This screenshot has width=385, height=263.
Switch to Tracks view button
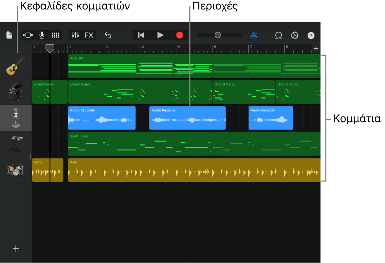tap(28, 35)
